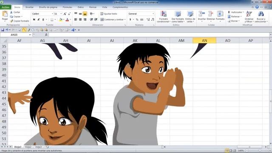272x153 pixels.
Task: Click the Undo arrow
Action: coord(7,30)
